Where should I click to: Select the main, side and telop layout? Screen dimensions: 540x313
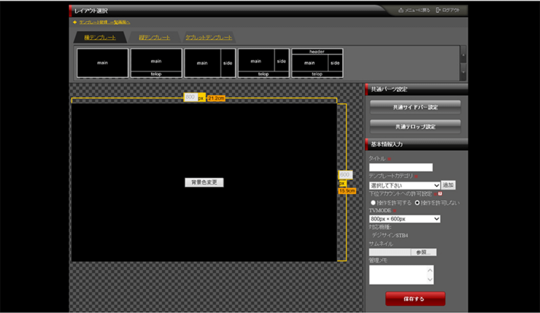(263, 63)
